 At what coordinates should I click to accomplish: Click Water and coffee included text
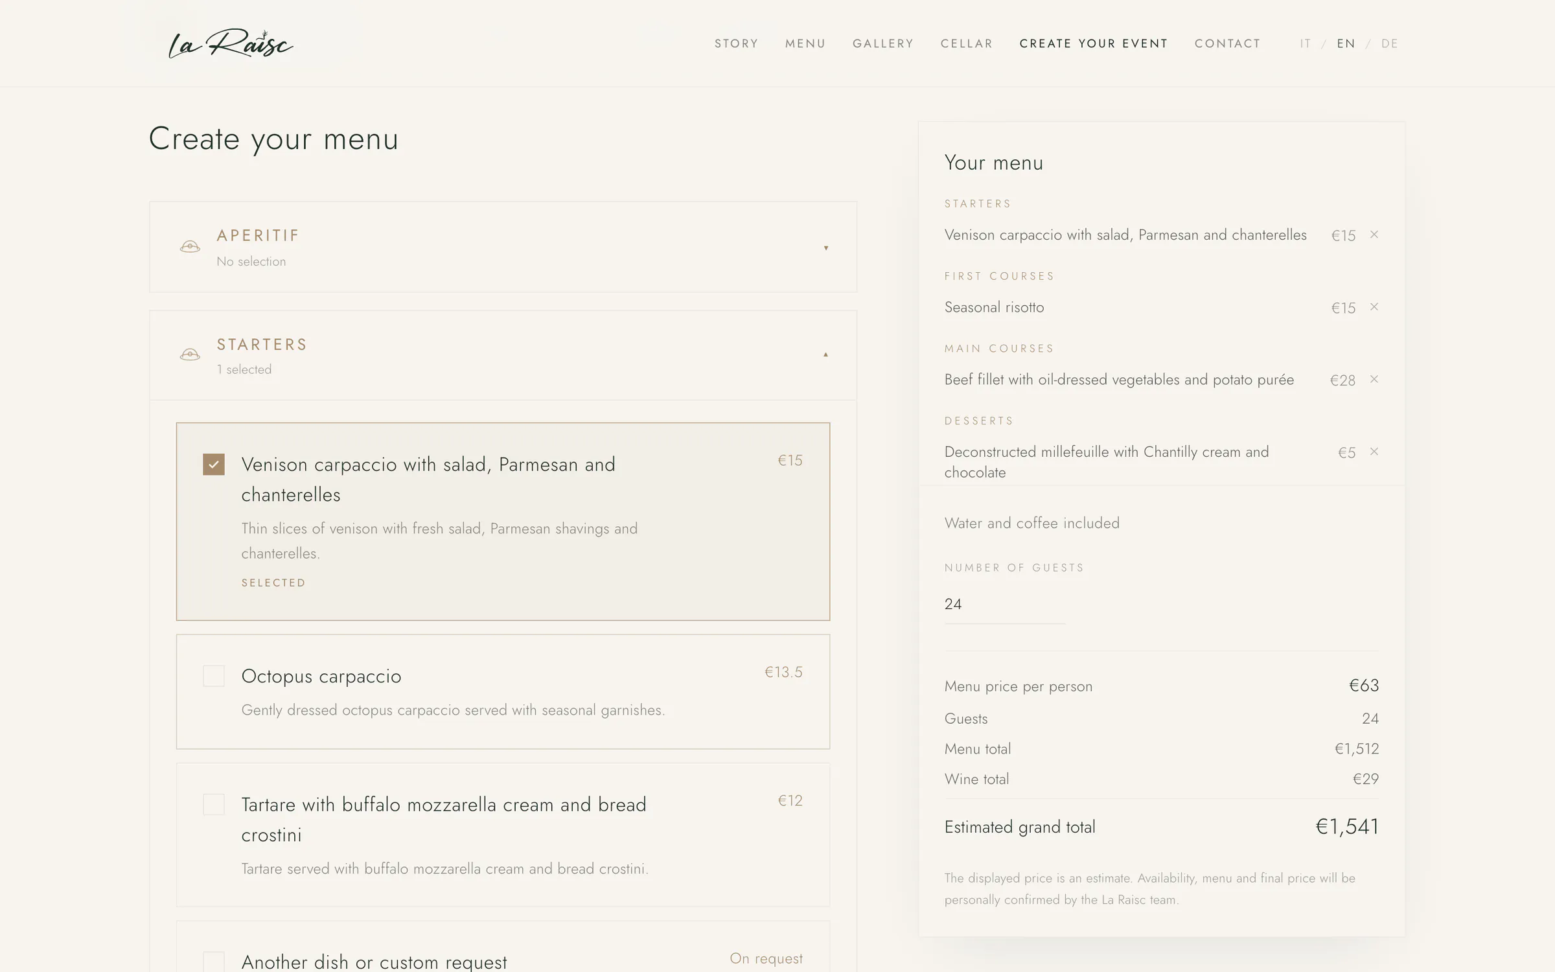tap(1031, 523)
